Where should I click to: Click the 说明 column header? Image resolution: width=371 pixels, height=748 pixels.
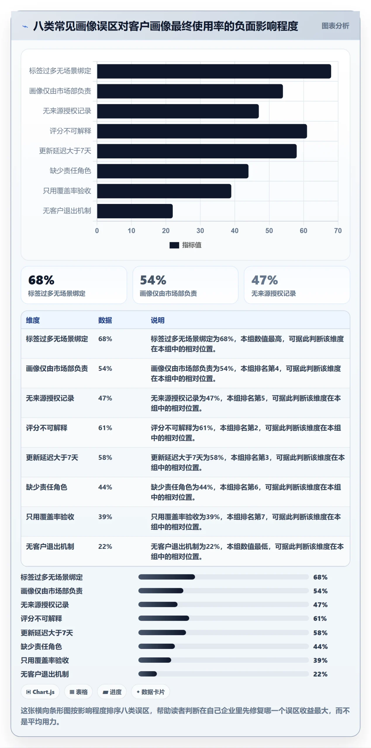tap(158, 320)
